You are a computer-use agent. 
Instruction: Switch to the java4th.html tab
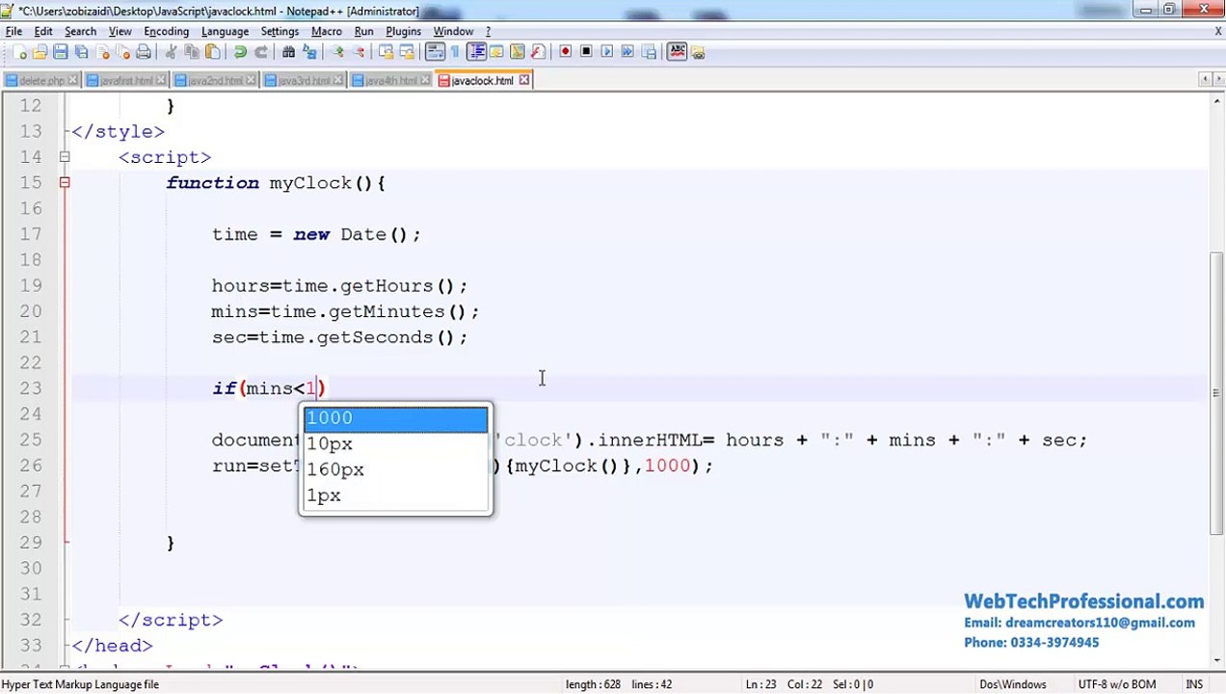pyautogui.click(x=390, y=80)
